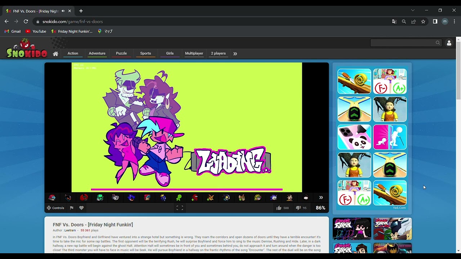The height and width of the screenshot is (259, 461).
Task: Click the Yad.Com ad label
Action: pos(399,208)
